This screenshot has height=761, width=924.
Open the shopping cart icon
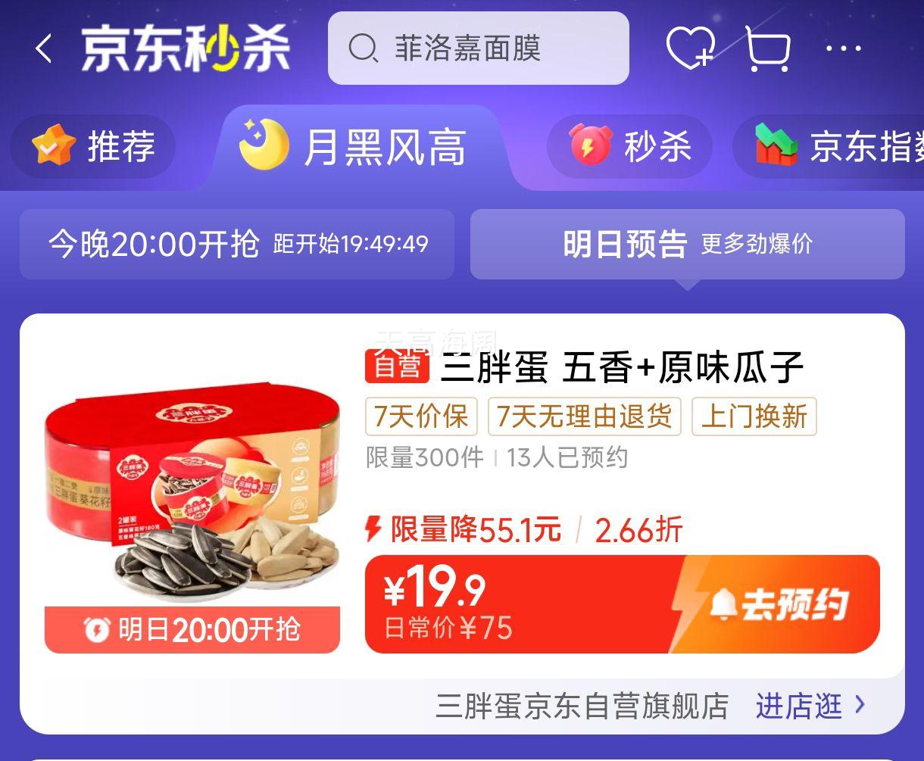tap(768, 49)
